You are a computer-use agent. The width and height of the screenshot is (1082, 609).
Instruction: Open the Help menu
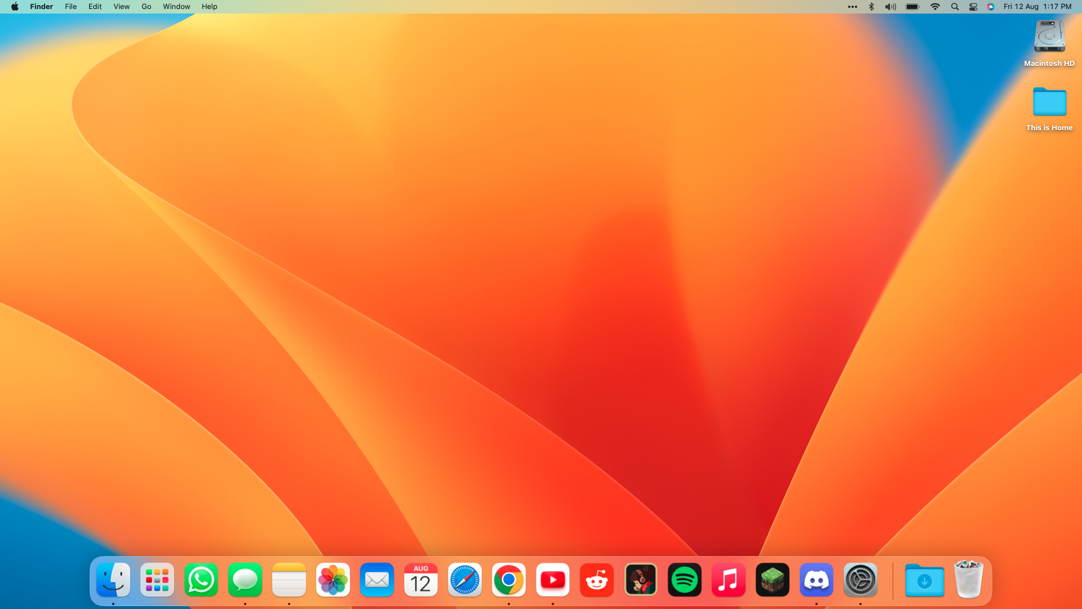(x=210, y=7)
